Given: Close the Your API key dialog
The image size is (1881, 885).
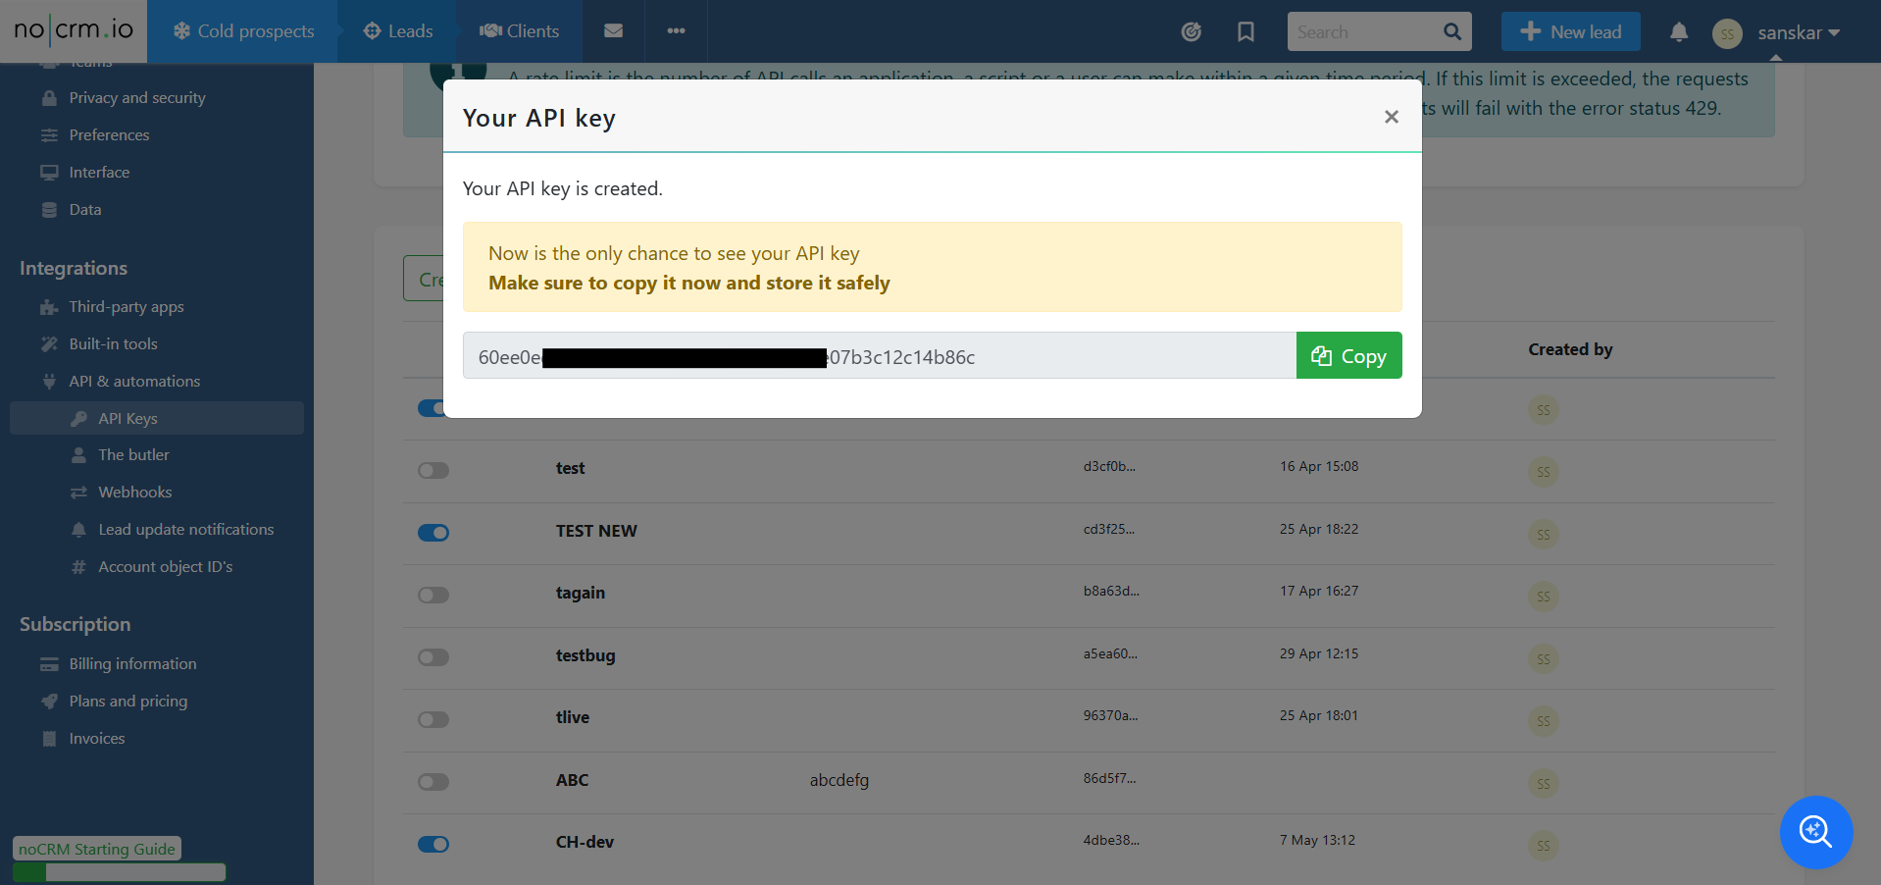Looking at the screenshot, I should click(1391, 117).
